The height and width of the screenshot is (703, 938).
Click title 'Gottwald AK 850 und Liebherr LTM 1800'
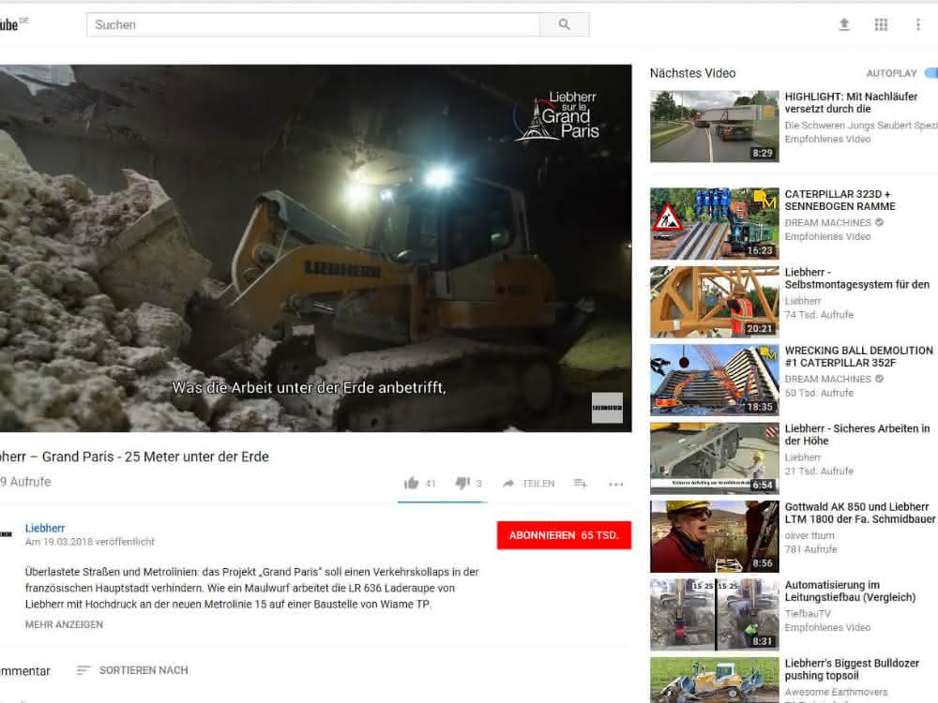pos(860,513)
